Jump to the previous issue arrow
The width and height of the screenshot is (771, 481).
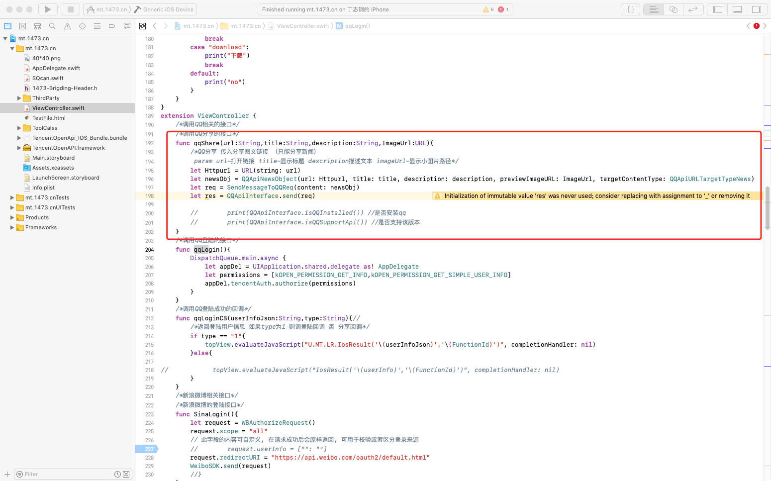click(x=748, y=26)
